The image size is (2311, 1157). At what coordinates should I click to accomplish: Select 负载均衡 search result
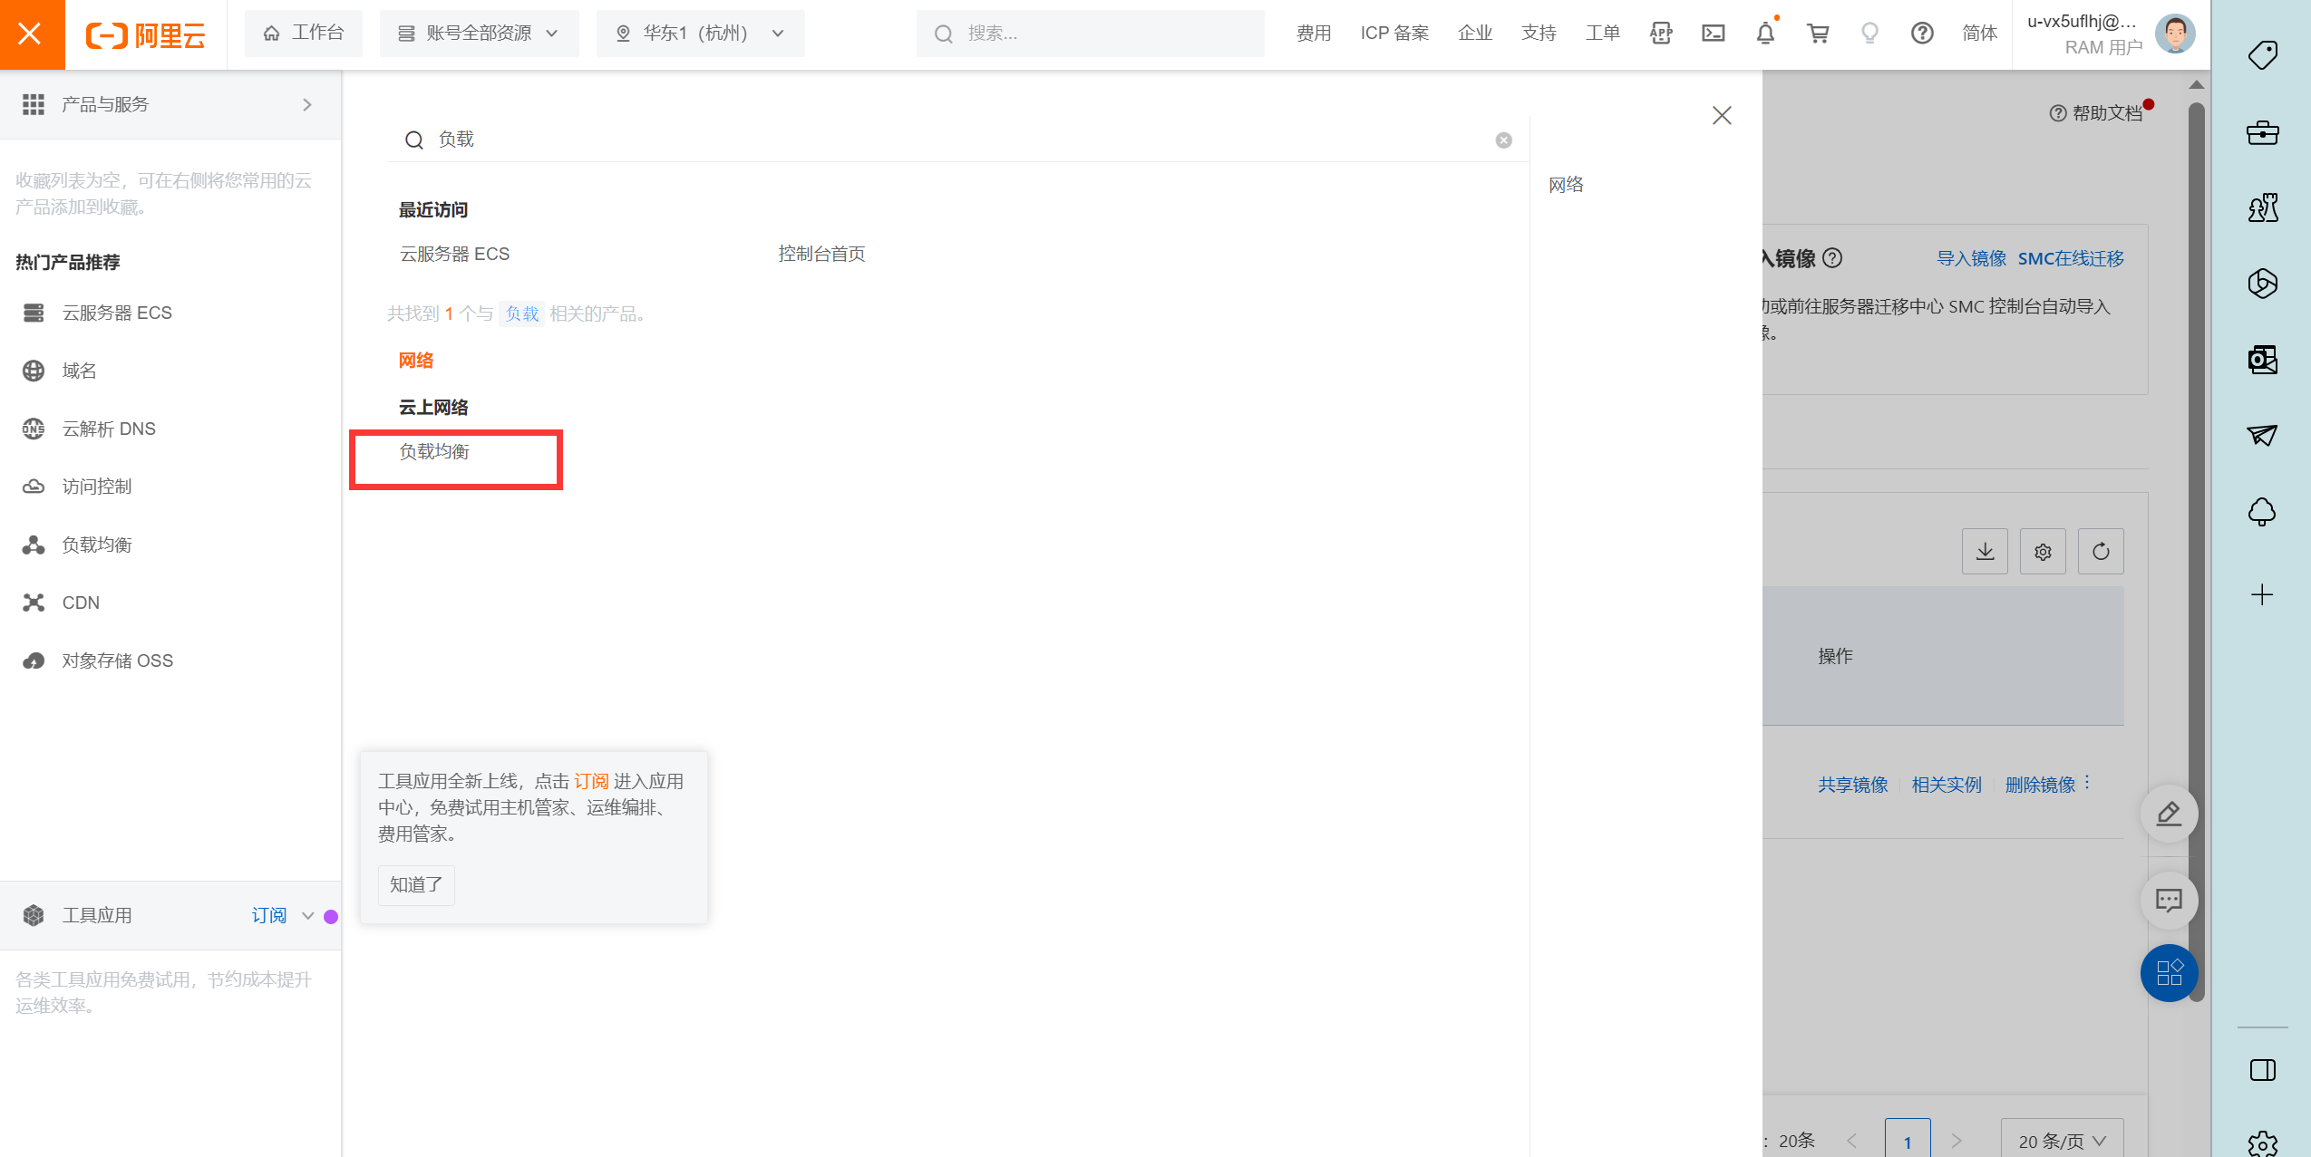[x=434, y=451]
